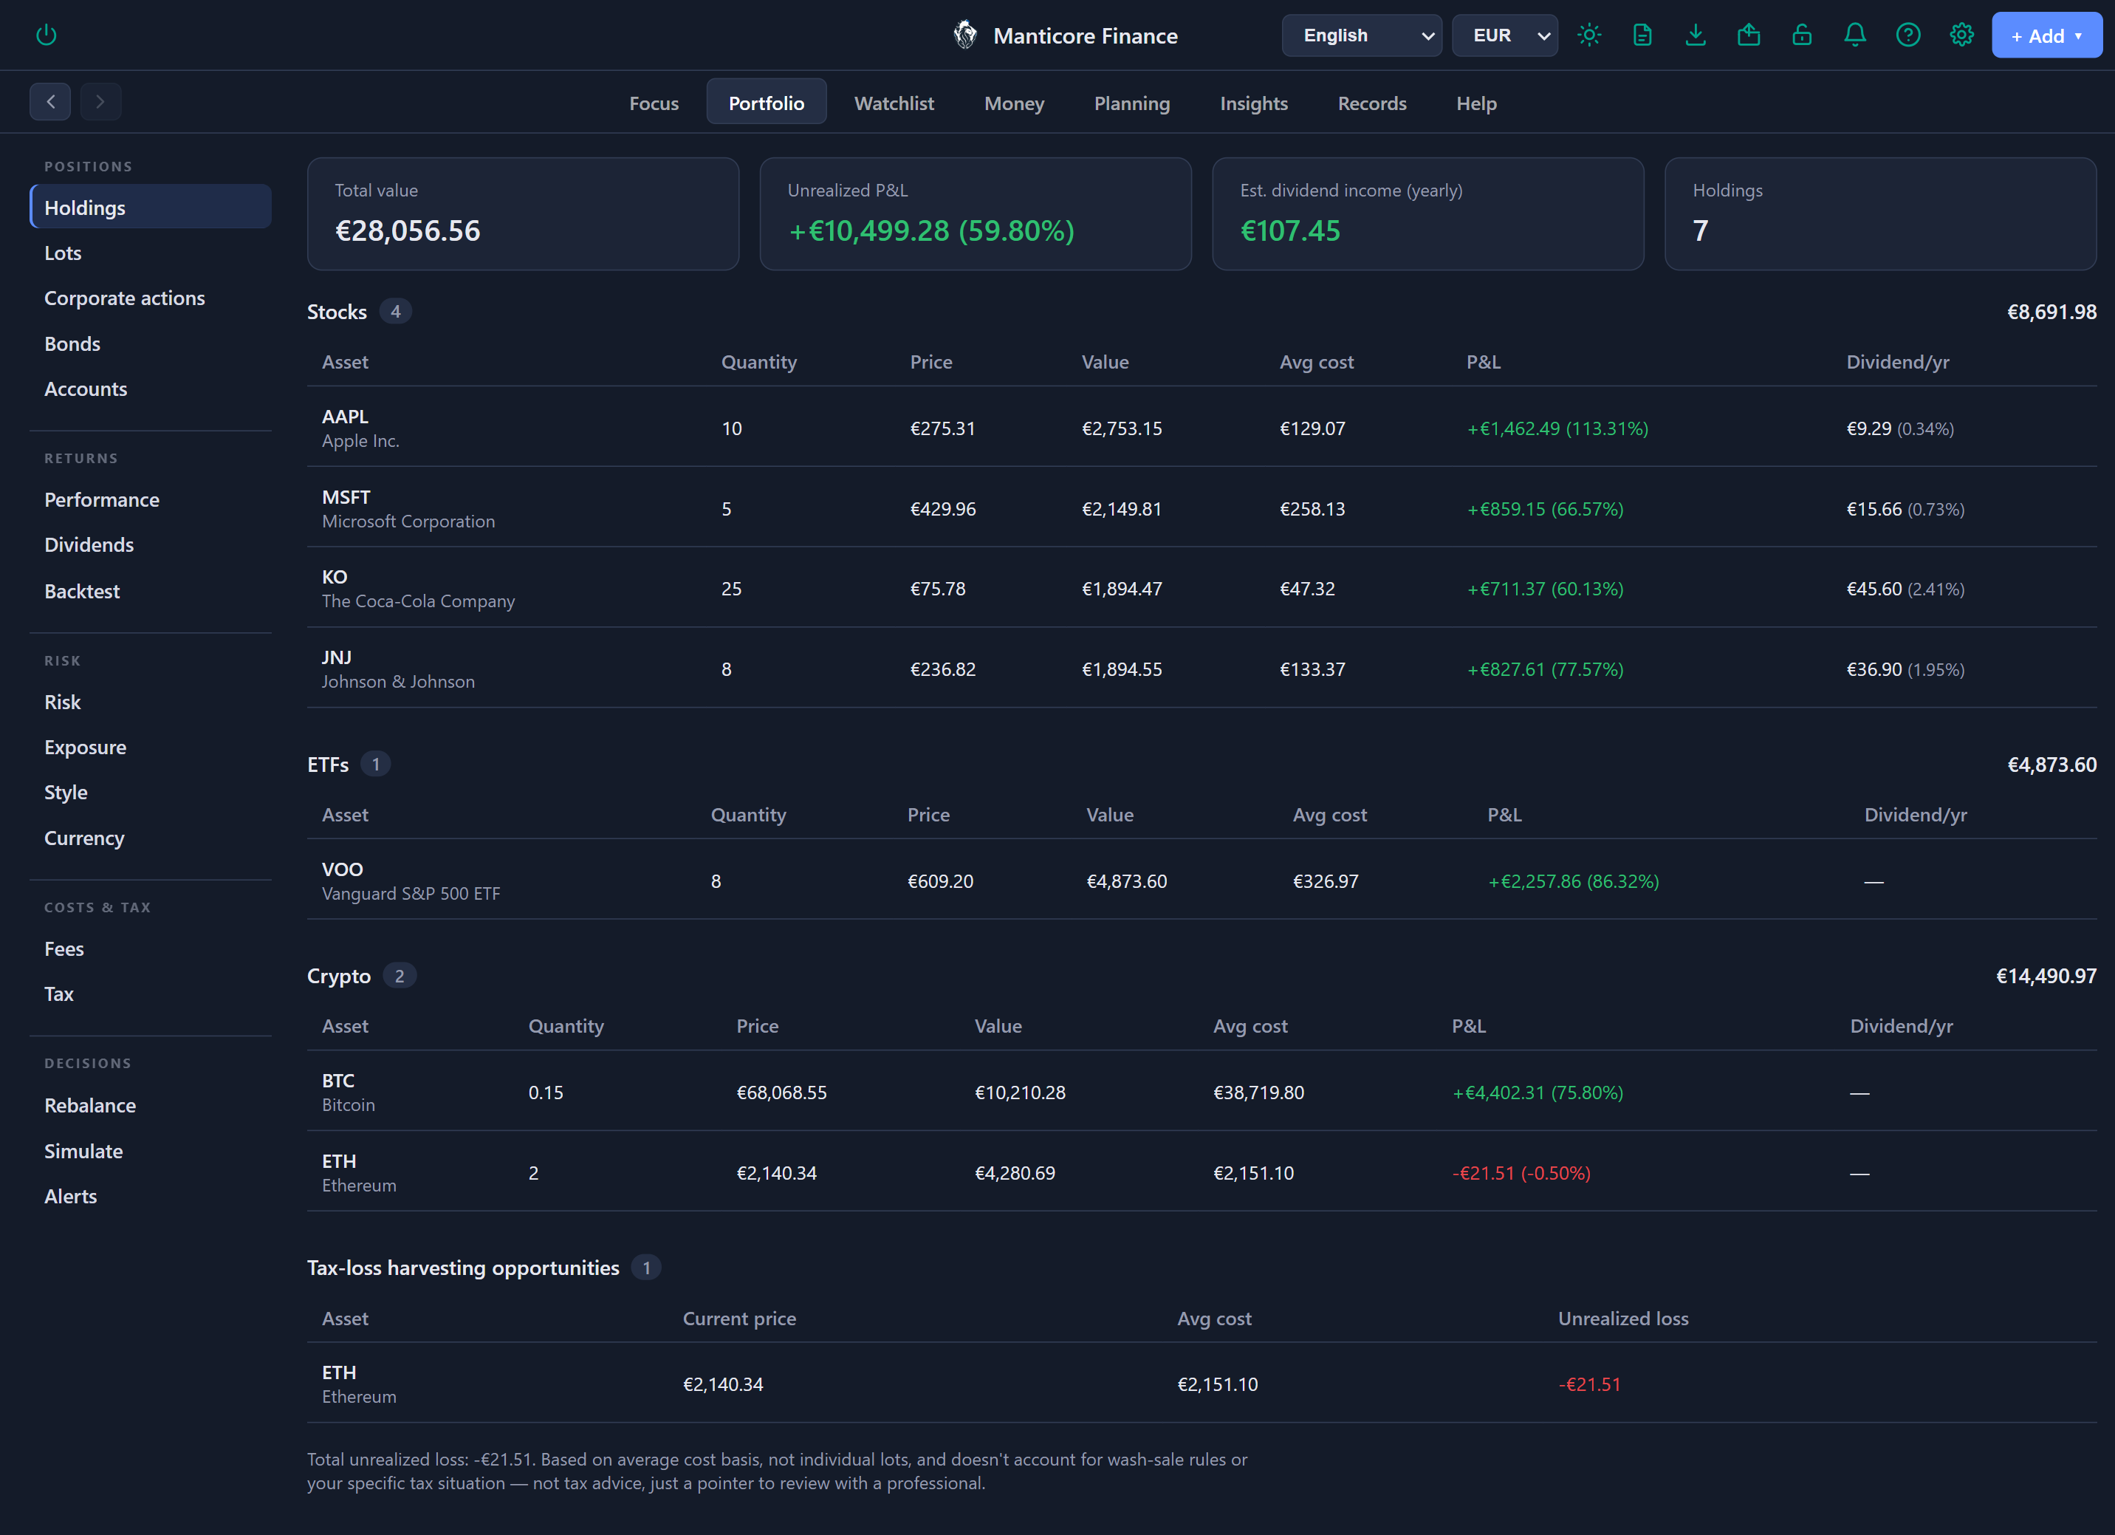Screen dimensions: 2115x1535
Task: Open the Add dropdown button
Action: click(2046, 35)
